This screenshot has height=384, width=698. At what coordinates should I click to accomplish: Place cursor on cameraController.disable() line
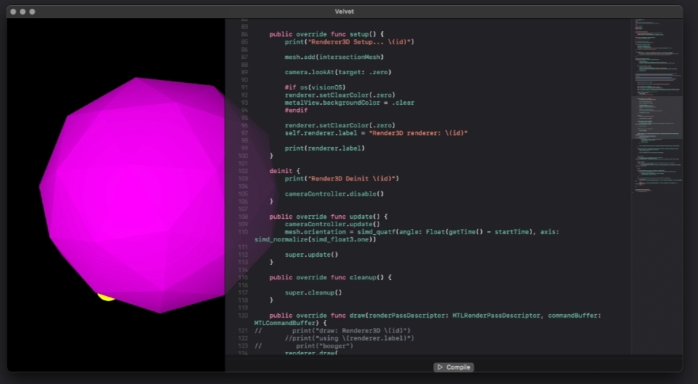334,193
